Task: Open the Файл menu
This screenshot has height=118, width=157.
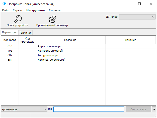Action: tap(6, 10)
